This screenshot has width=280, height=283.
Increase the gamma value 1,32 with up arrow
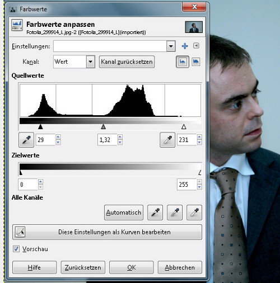[120, 137]
